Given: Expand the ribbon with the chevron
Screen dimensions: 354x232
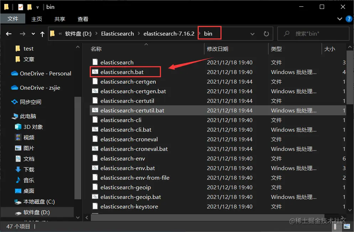Looking at the screenshot, I should (339, 19).
